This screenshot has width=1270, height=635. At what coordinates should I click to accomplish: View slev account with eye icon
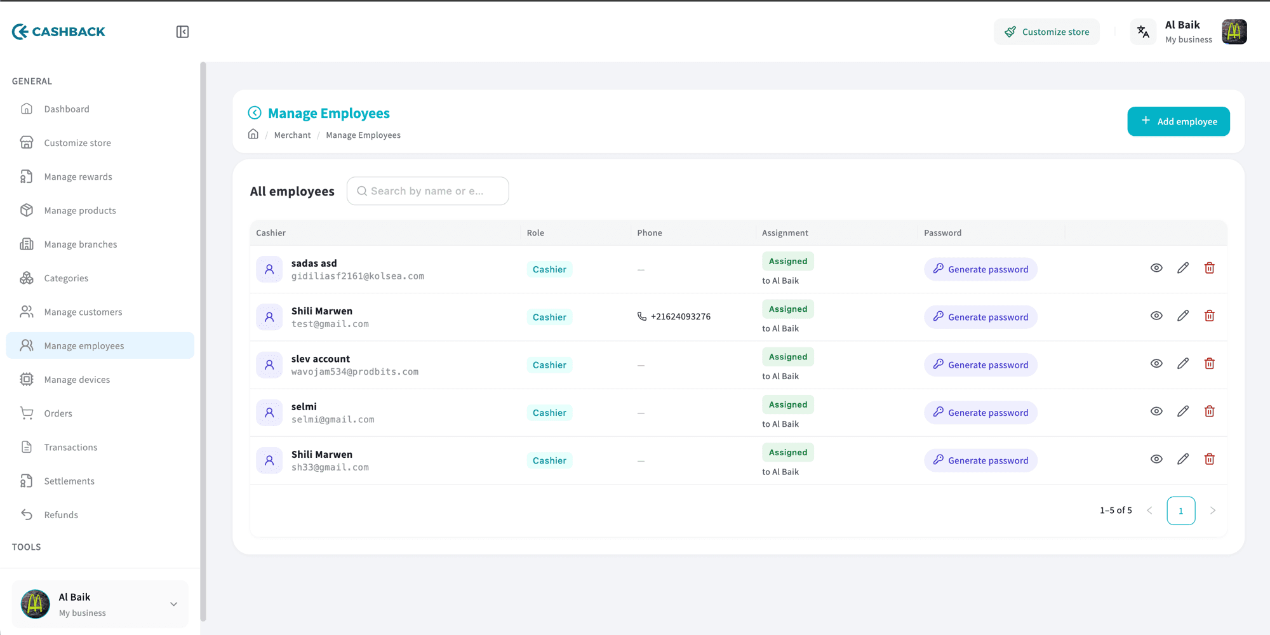[x=1156, y=364]
